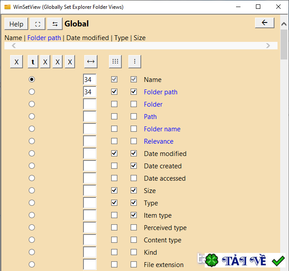Click the Perceived type label
The image size is (289, 271).
pyautogui.click(x=165, y=228)
